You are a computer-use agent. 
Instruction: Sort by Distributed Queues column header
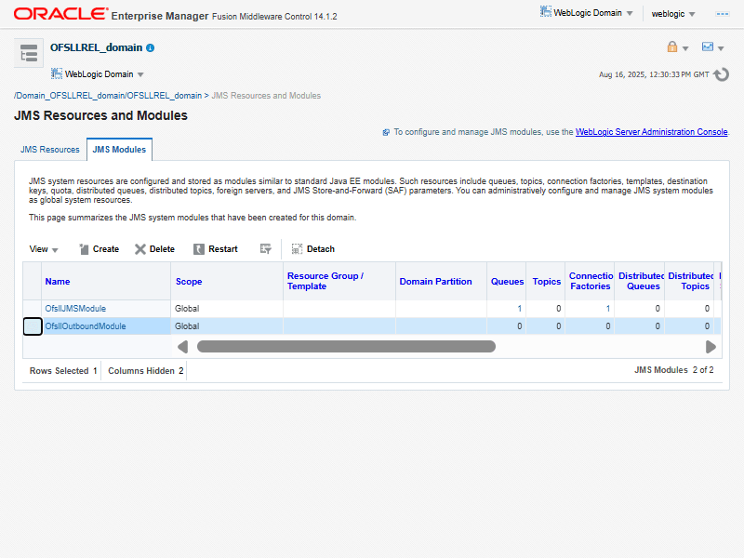[x=641, y=281]
